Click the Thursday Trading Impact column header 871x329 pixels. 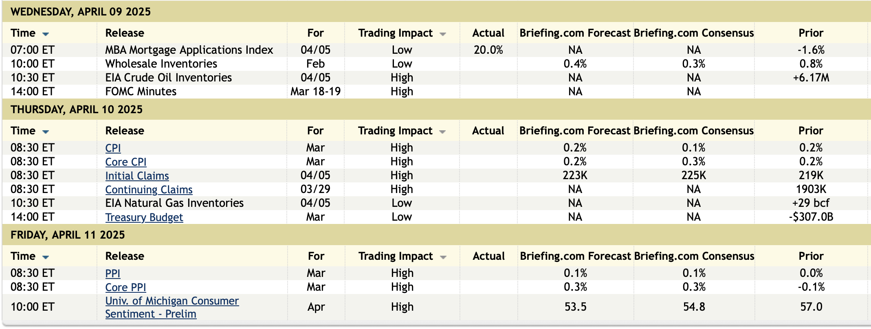(395, 131)
